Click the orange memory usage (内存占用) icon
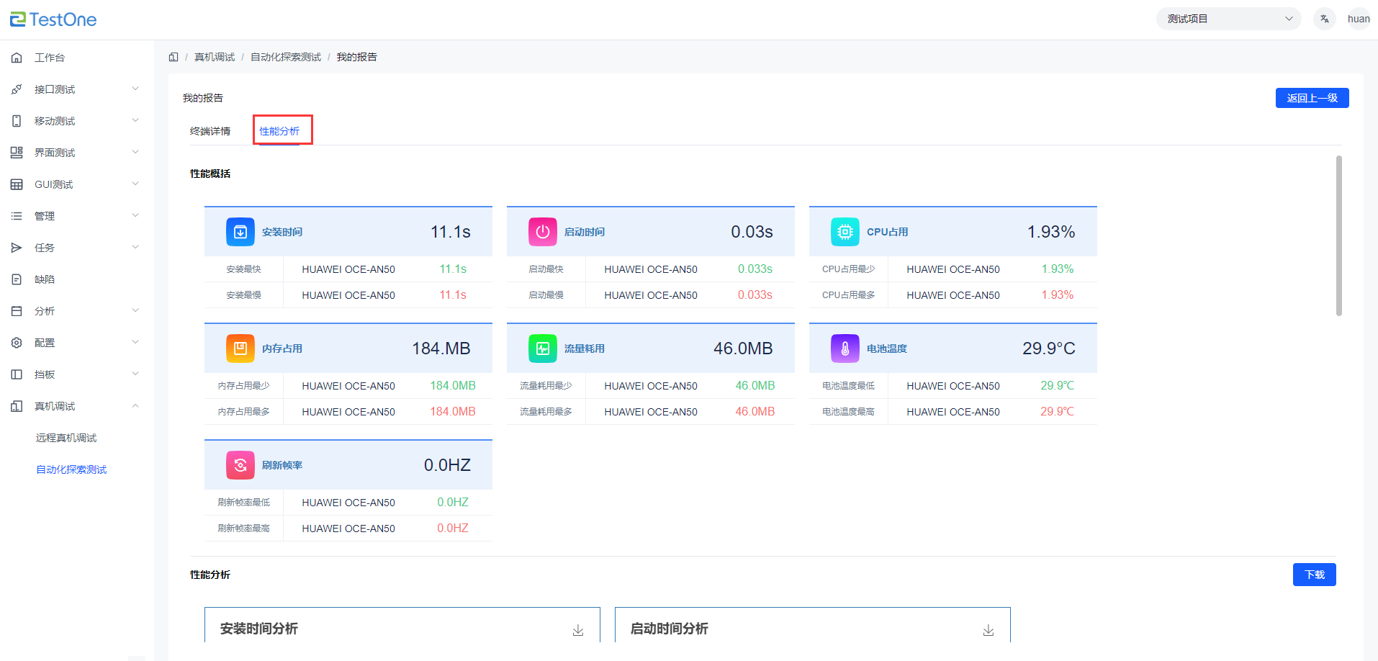The image size is (1378, 661). pyautogui.click(x=240, y=349)
